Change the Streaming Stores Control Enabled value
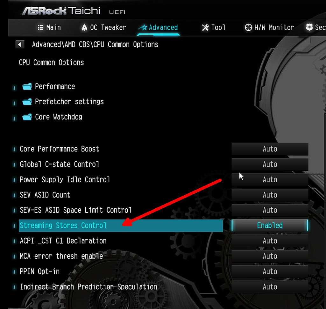The height and width of the screenshot is (309, 326). pyautogui.click(x=270, y=225)
